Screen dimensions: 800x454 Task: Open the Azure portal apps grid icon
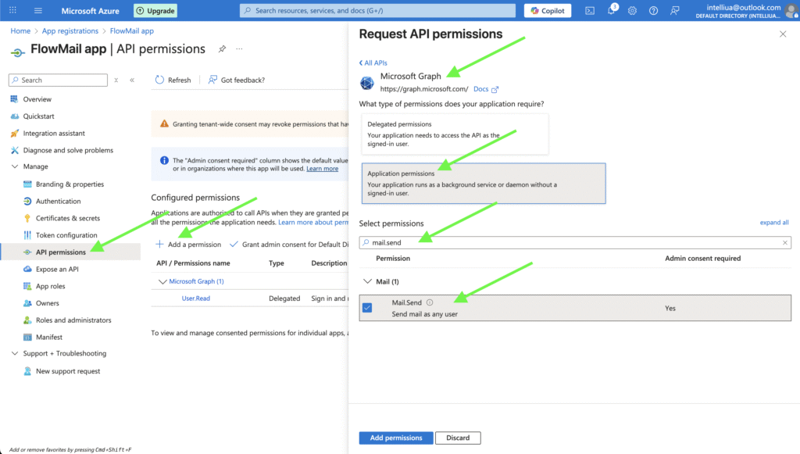pyautogui.click(x=12, y=10)
